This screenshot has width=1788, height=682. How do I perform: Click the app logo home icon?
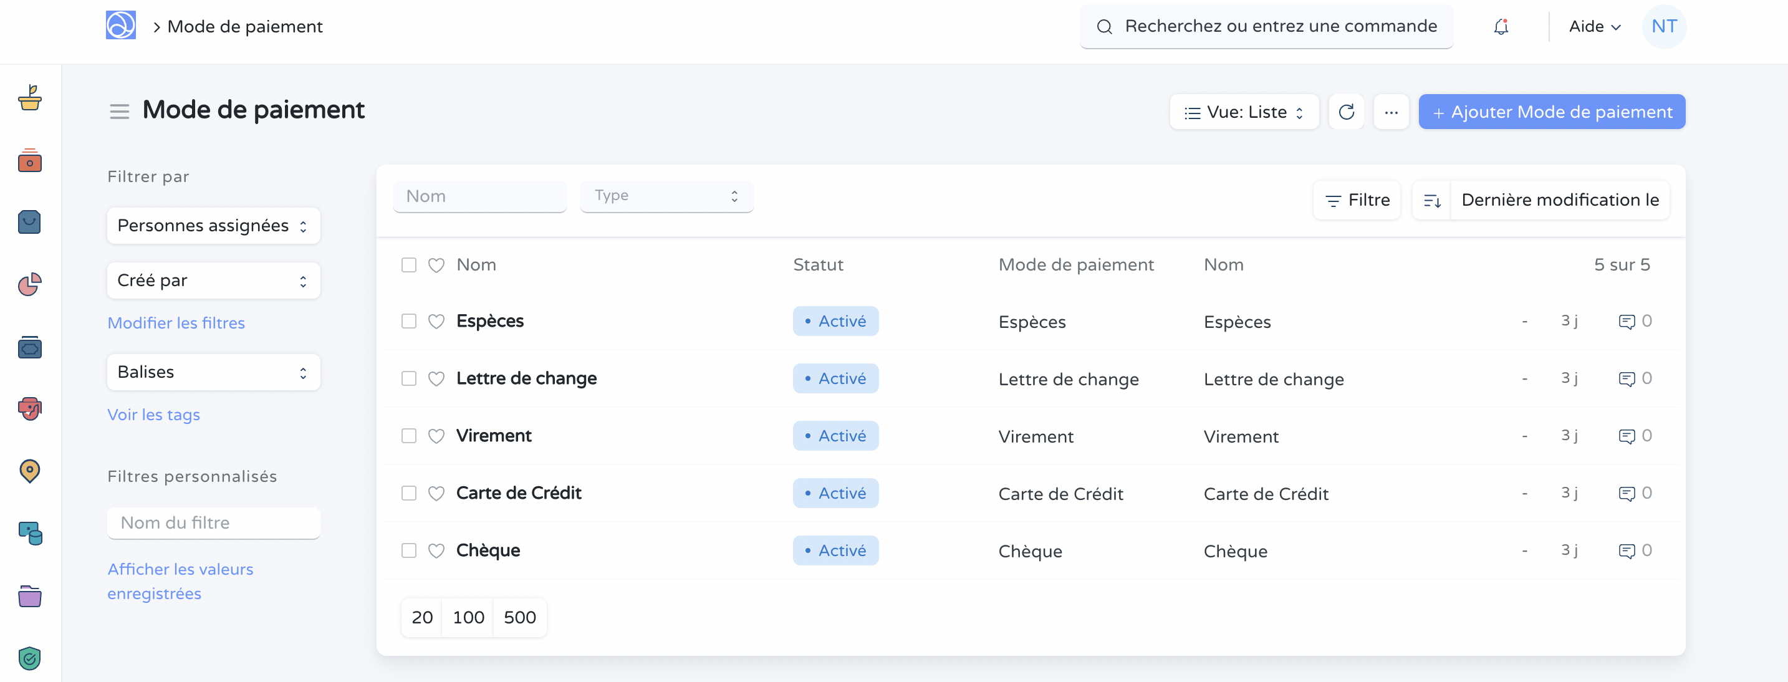pos(121,26)
